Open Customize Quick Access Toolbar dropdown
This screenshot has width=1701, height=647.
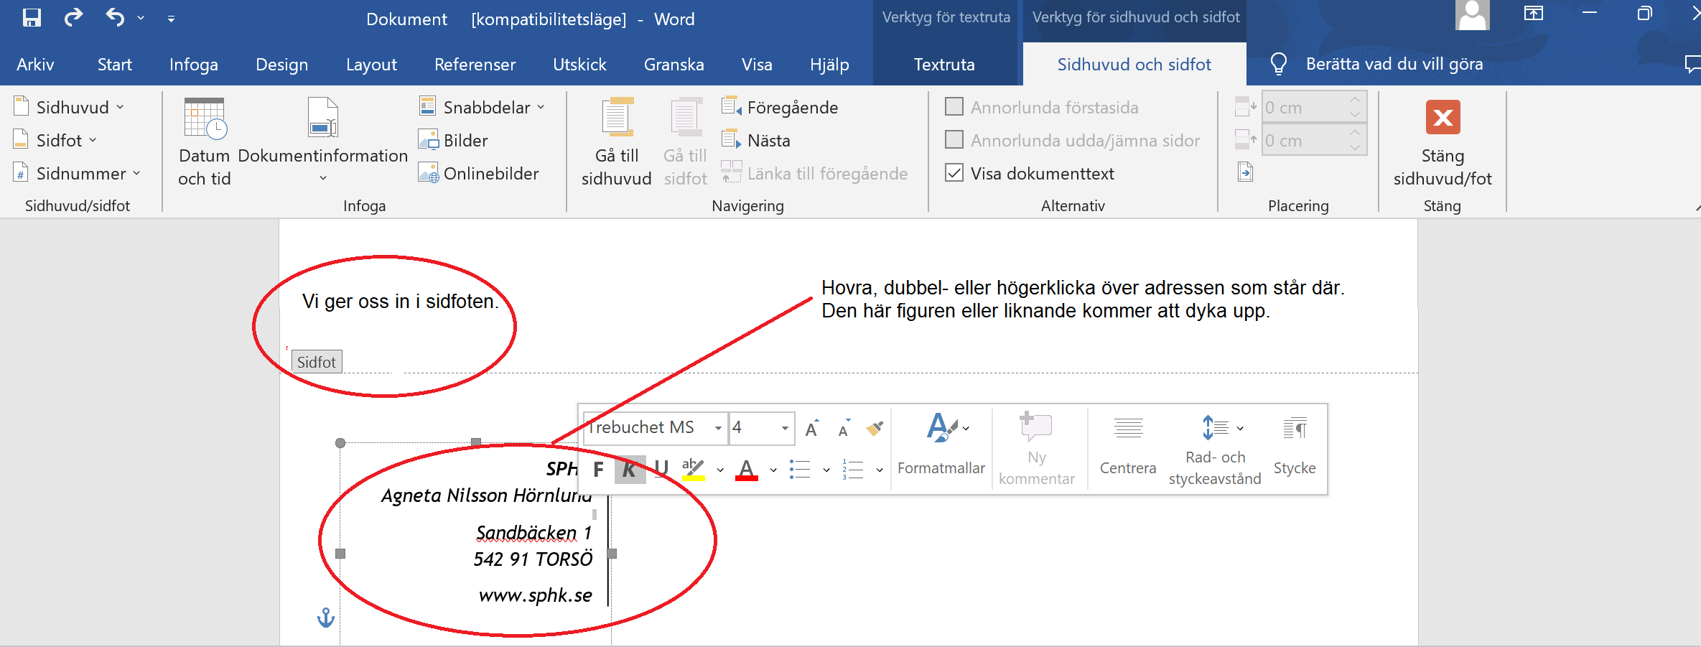(x=171, y=19)
